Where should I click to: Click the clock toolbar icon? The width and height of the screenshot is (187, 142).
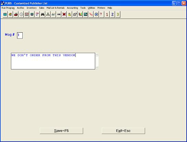pos(21,14)
